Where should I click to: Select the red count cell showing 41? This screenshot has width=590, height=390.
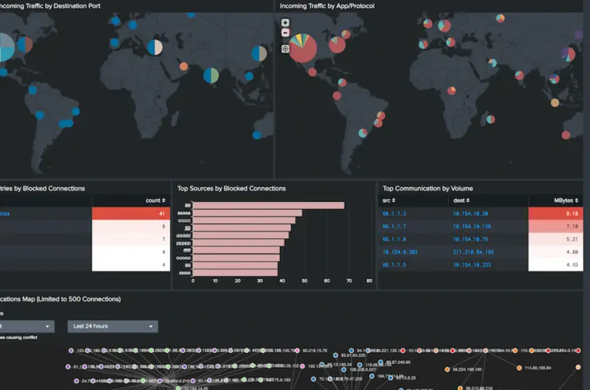coord(131,213)
